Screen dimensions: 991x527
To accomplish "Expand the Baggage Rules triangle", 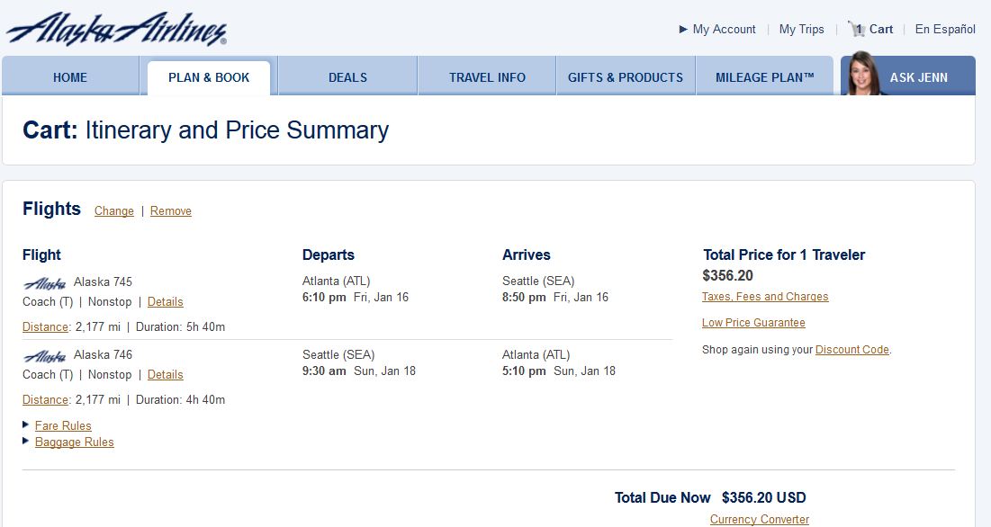I will [x=26, y=441].
